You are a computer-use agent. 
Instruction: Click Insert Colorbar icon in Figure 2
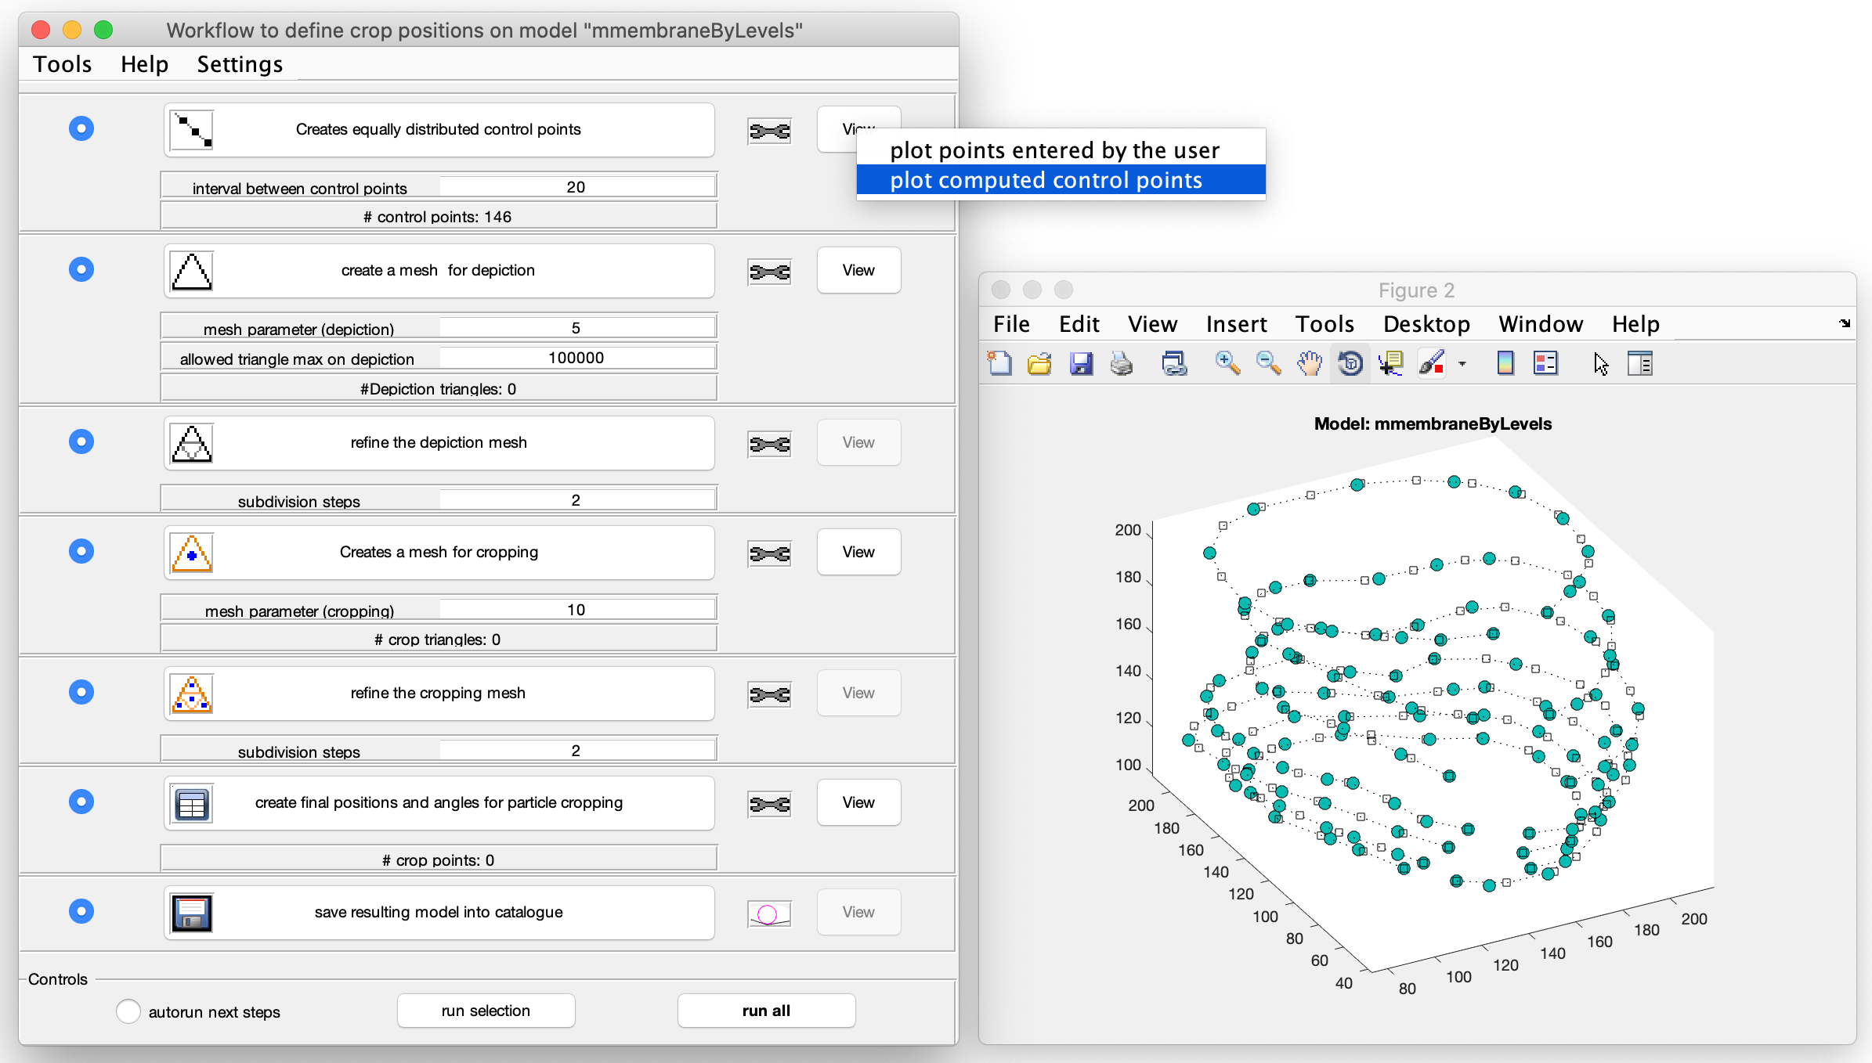[1505, 364]
